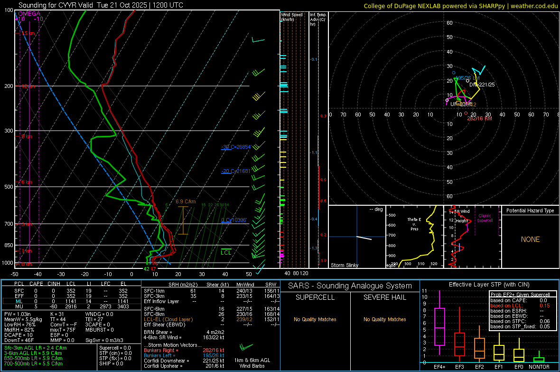This screenshot has height=372, width=560.
Task: Click the "maxT = 75F" value
Action: pyautogui.click(x=63, y=330)
